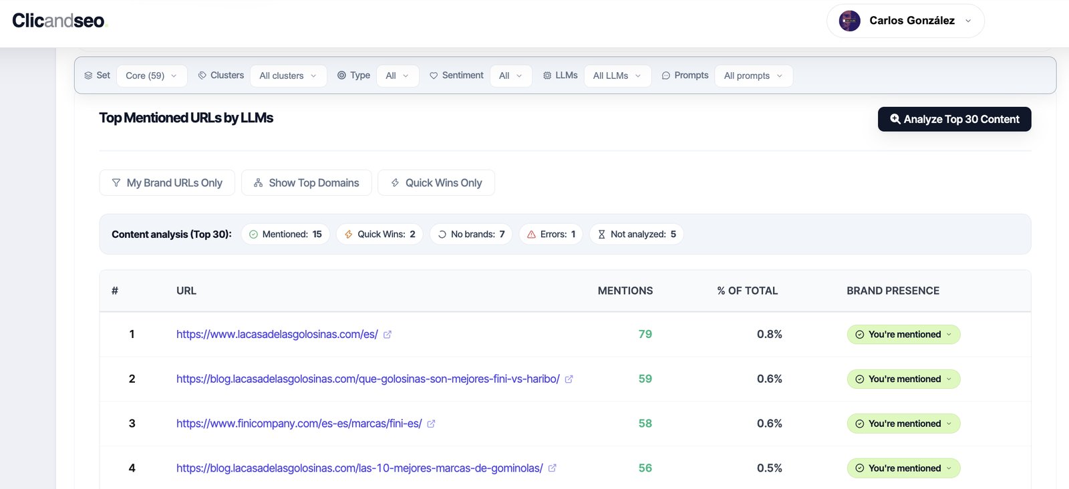Expand You're mentioned badge in row 2
Screen dimensions: 1069x489
pyautogui.click(x=903, y=379)
